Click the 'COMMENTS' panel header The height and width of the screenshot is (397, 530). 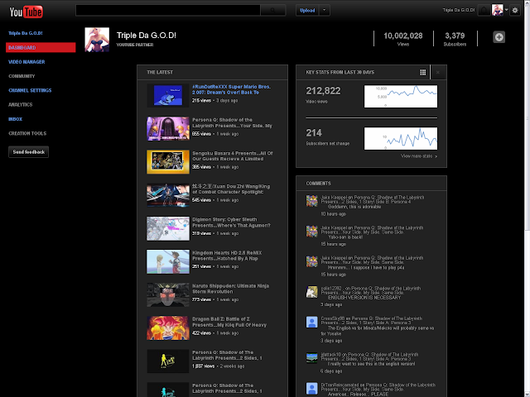[x=318, y=184]
